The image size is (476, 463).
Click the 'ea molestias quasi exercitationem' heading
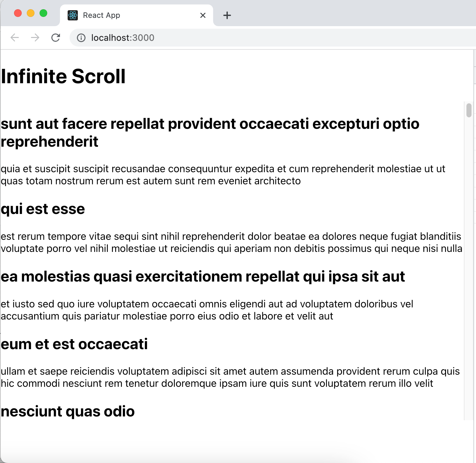point(203,276)
